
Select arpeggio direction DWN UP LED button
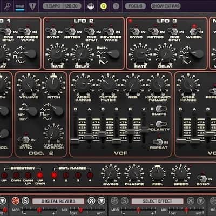pos(28,175)
